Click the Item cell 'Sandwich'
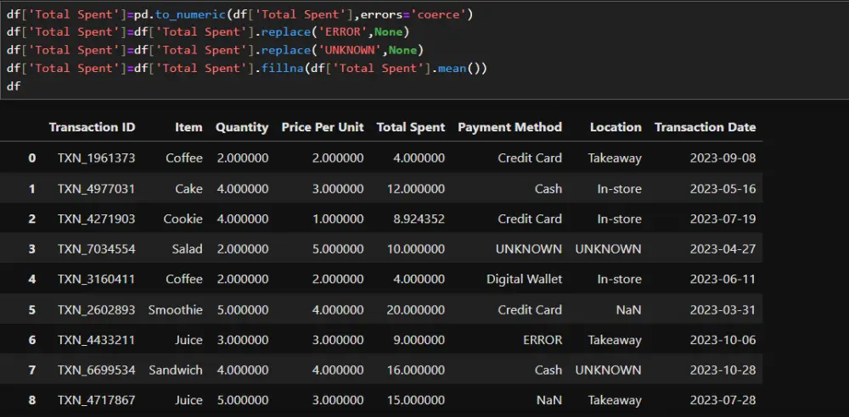The image size is (849, 417). (176, 370)
